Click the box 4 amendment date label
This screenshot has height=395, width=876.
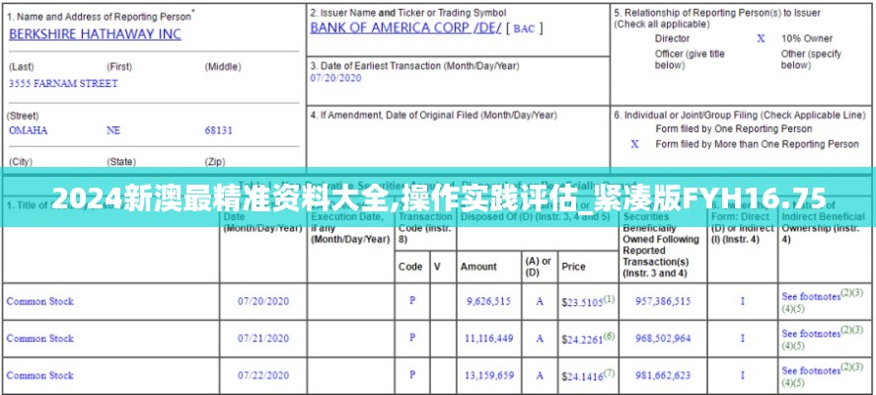(x=433, y=116)
